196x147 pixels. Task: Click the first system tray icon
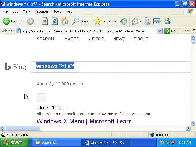coord(162,142)
